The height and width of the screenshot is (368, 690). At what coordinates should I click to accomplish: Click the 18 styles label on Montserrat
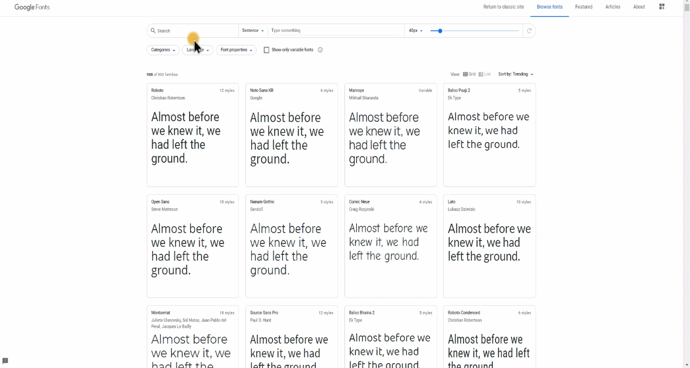click(x=227, y=313)
